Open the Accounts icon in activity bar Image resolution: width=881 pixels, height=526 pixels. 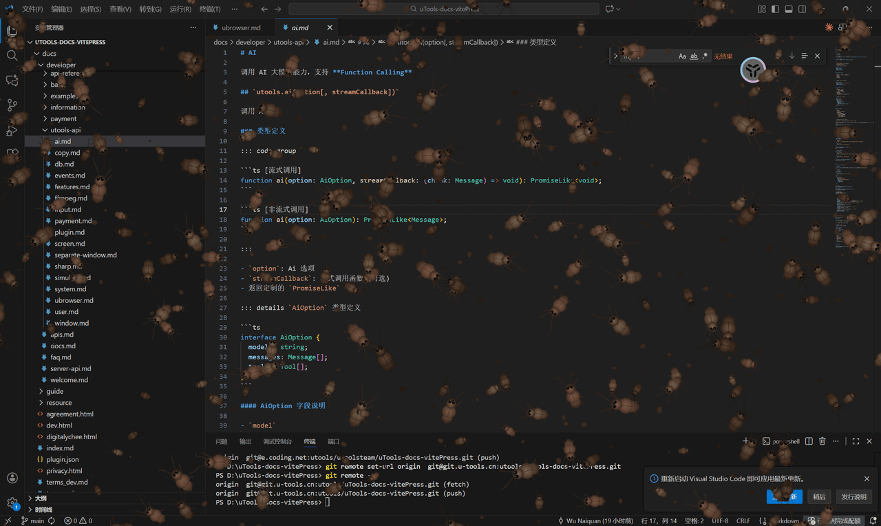(x=12, y=478)
